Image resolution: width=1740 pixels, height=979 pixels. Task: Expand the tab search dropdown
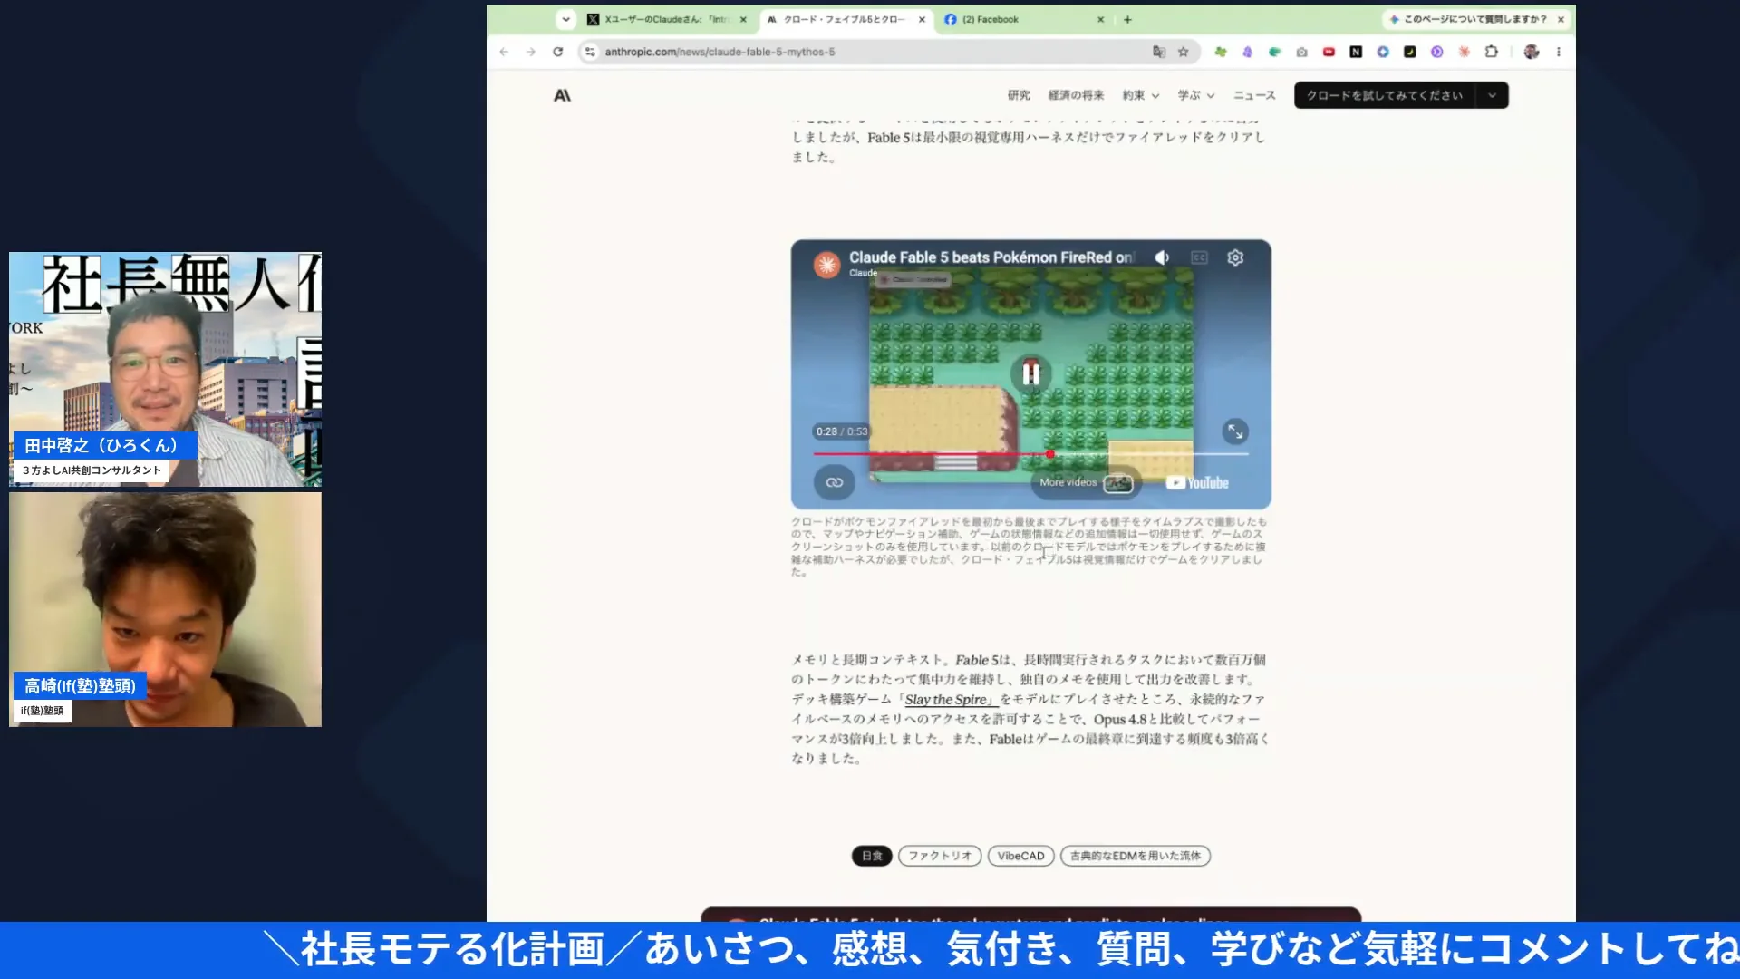click(565, 19)
